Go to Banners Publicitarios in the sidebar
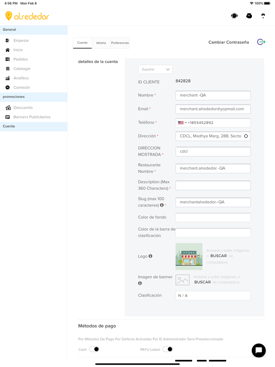The height and width of the screenshot is (367, 275). pos(32,117)
